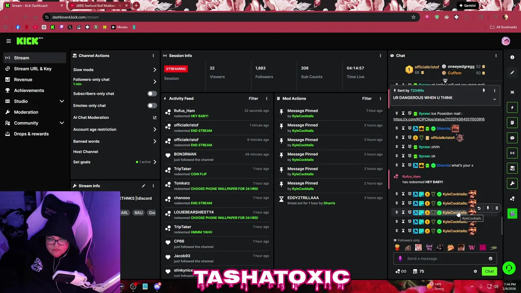Expand Community sidebar submenu

pos(62,123)
